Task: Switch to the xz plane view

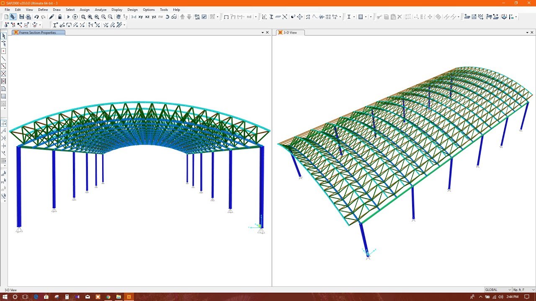Action: click(x=147, y=17)
